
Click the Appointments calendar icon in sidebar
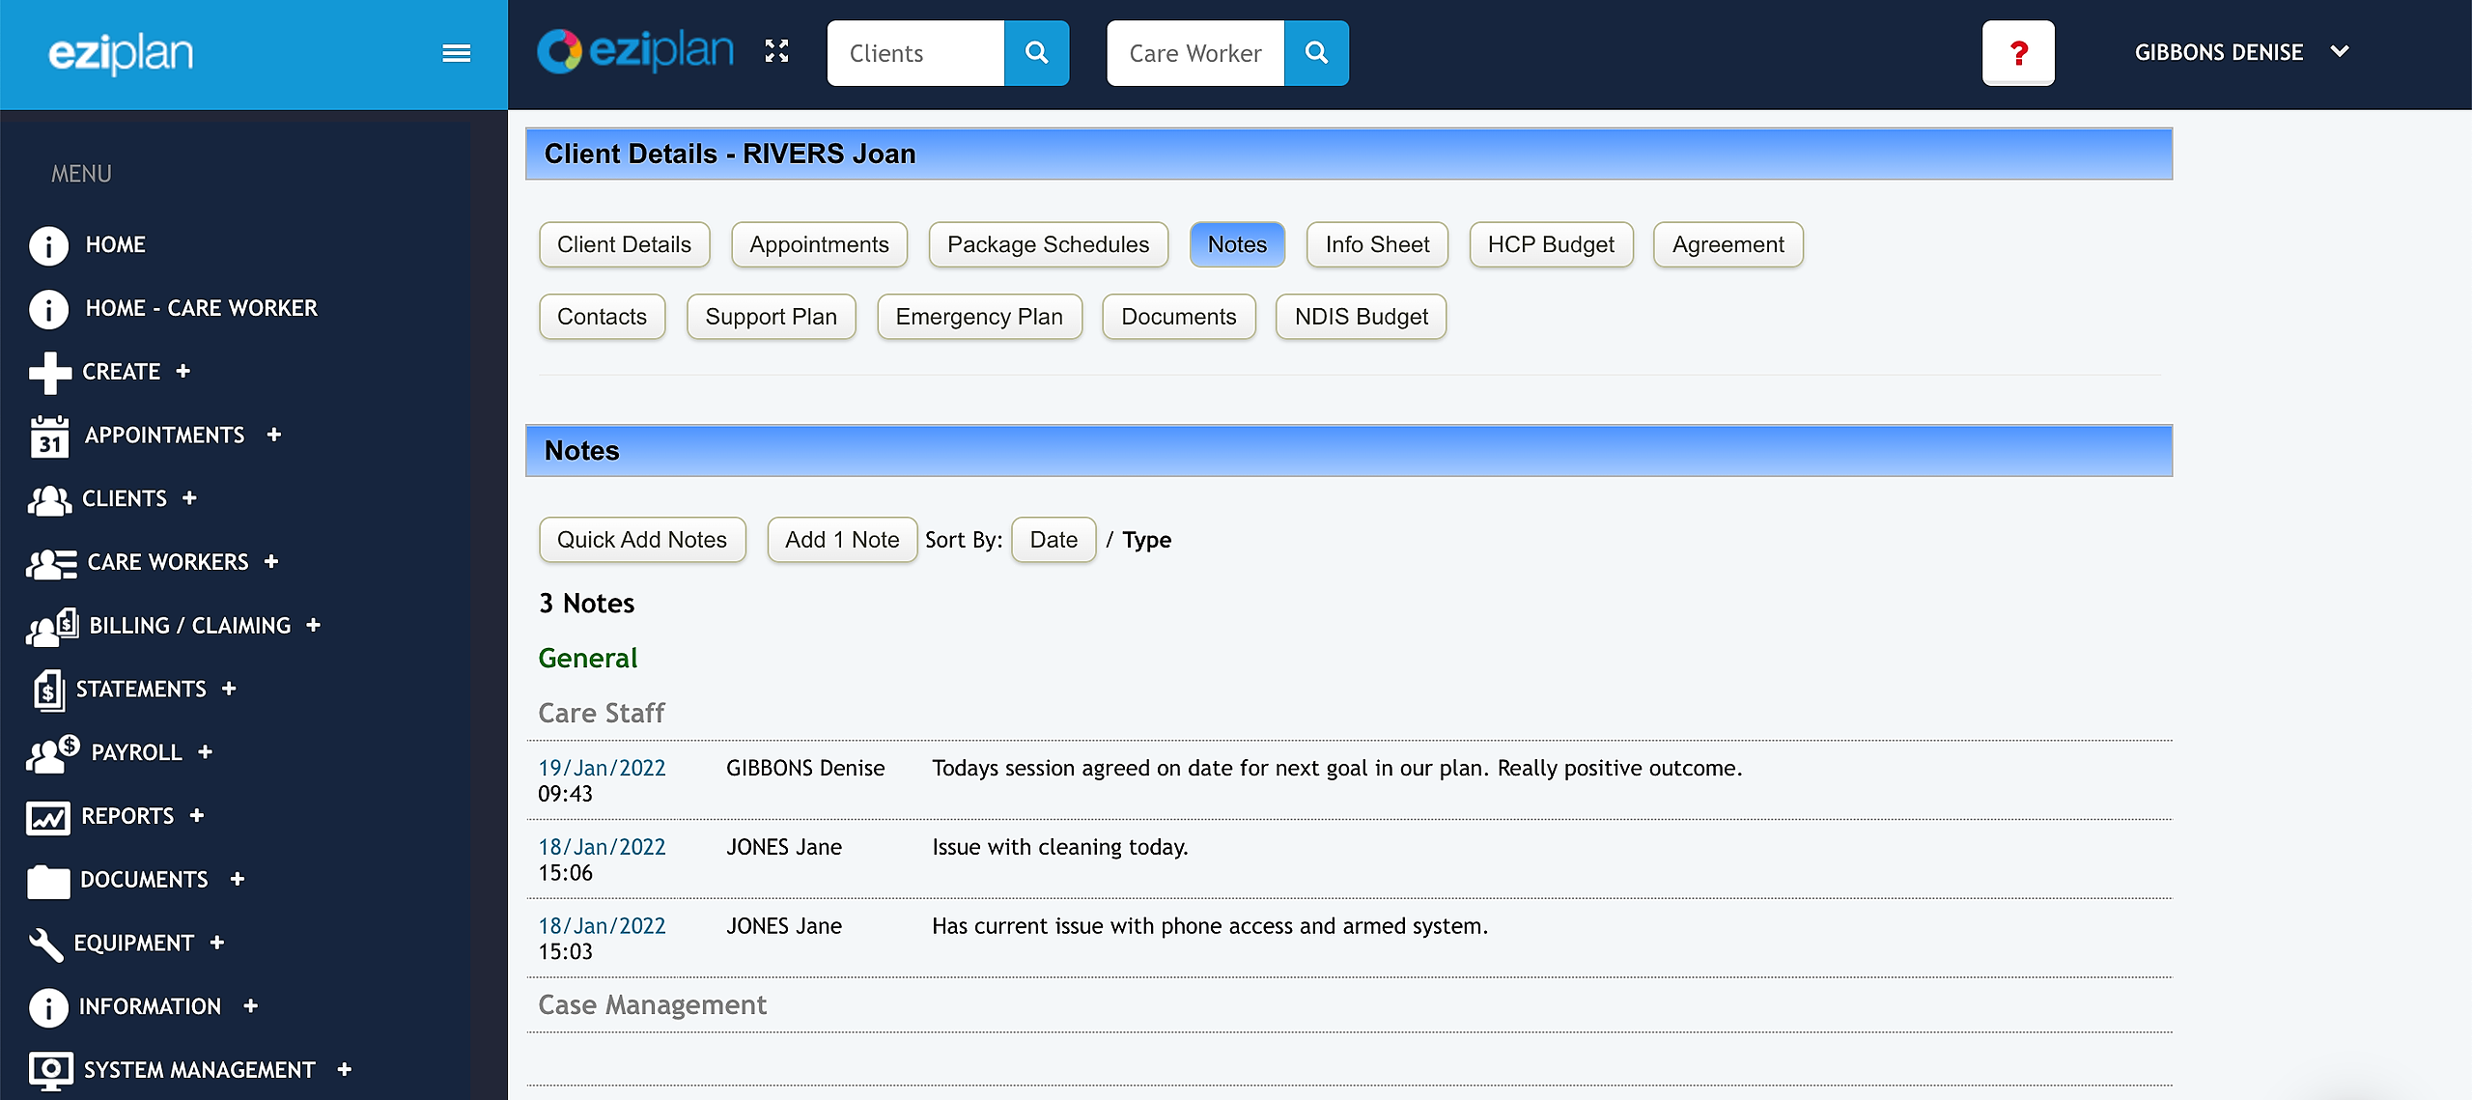[48, 436]
